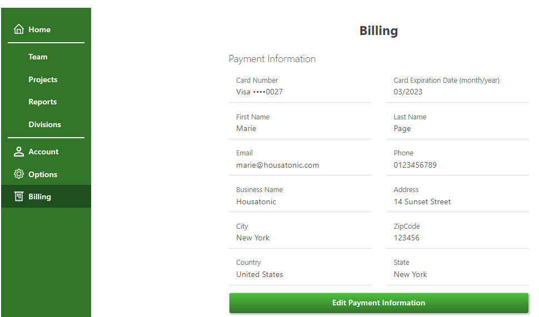Screen dimensions: 539x317
Task: Open the Team page in sidebar
Action: [x=38, y=57]
